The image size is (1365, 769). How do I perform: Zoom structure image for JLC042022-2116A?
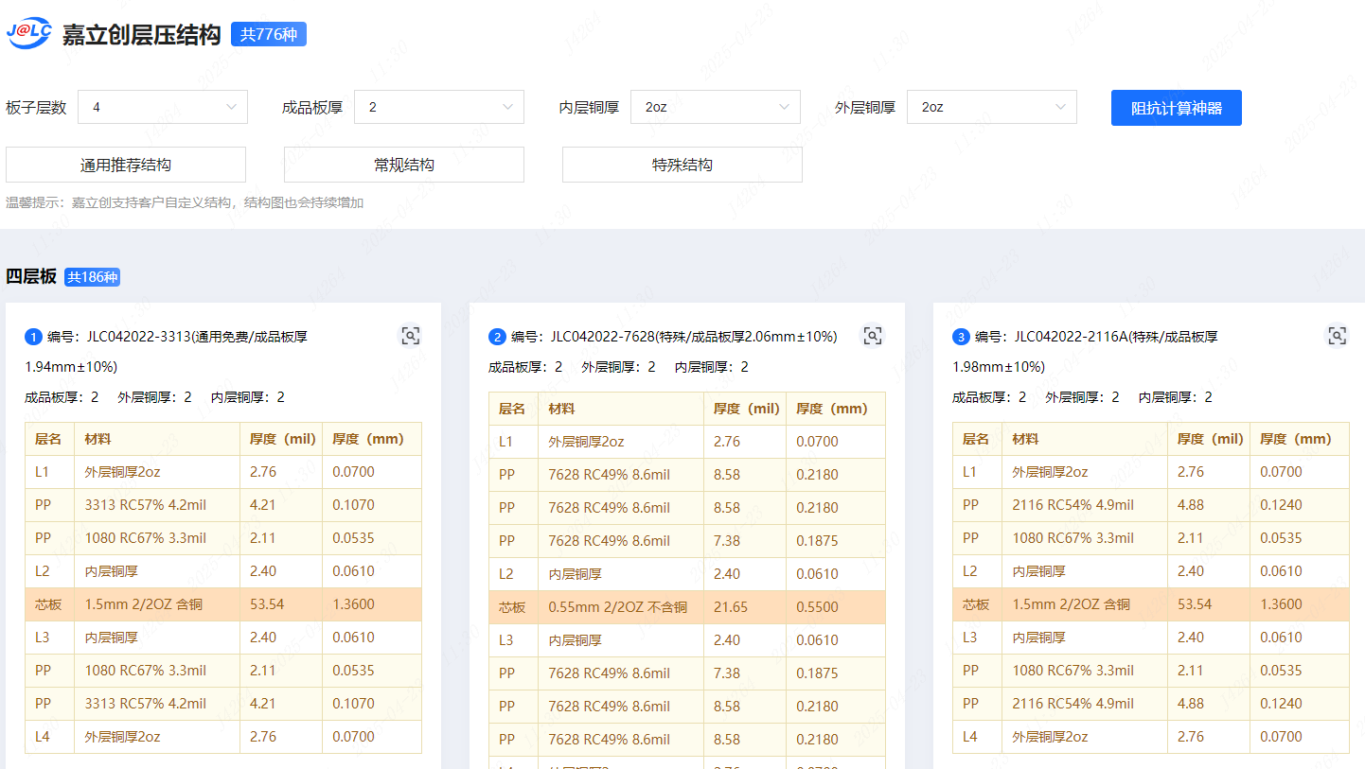click(x=1337, y=336)
